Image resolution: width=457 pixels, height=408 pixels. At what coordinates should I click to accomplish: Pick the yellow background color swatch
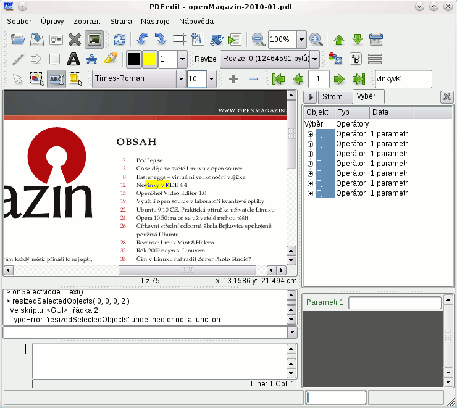point(151,59)
